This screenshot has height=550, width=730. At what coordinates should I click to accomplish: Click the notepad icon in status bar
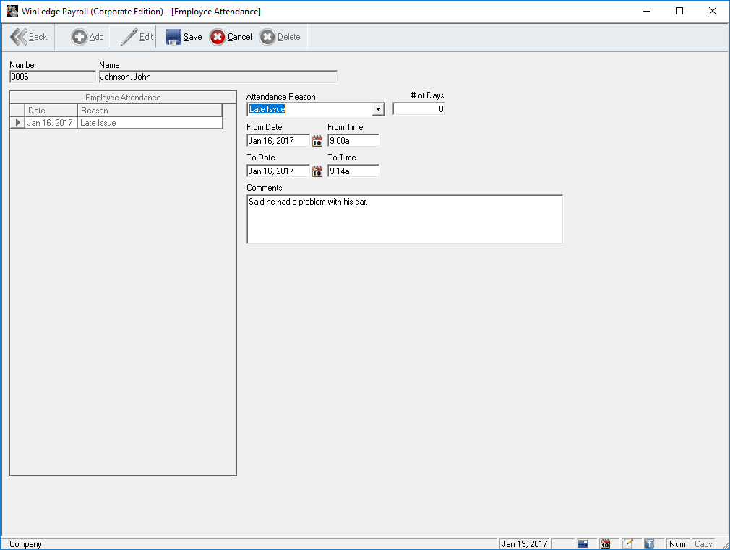coord(628,543)
